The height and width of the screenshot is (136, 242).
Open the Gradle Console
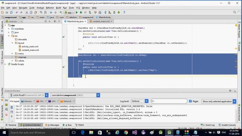[x=227, y=125]
